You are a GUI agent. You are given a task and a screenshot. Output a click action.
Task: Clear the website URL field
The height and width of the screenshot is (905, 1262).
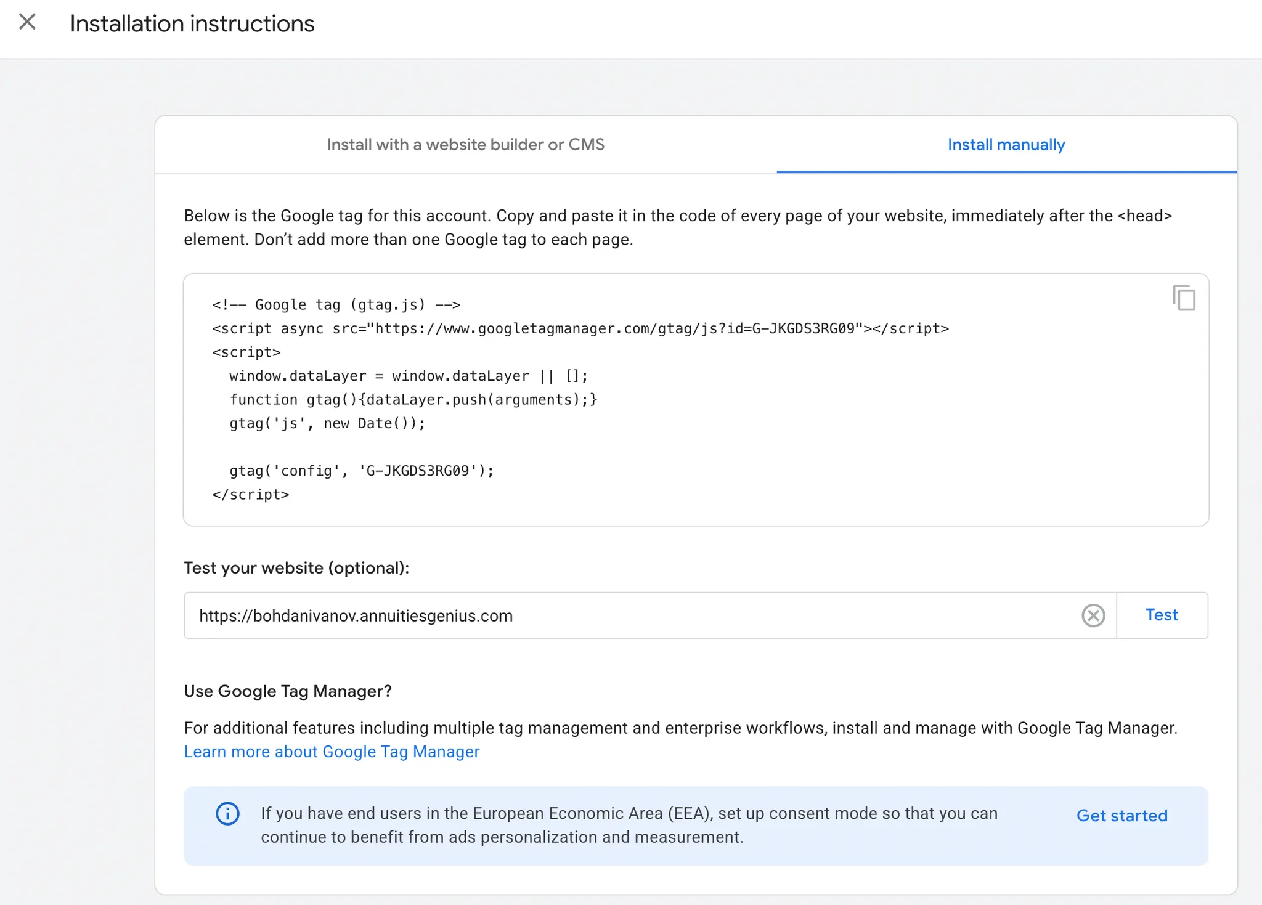pos(1093,615)
